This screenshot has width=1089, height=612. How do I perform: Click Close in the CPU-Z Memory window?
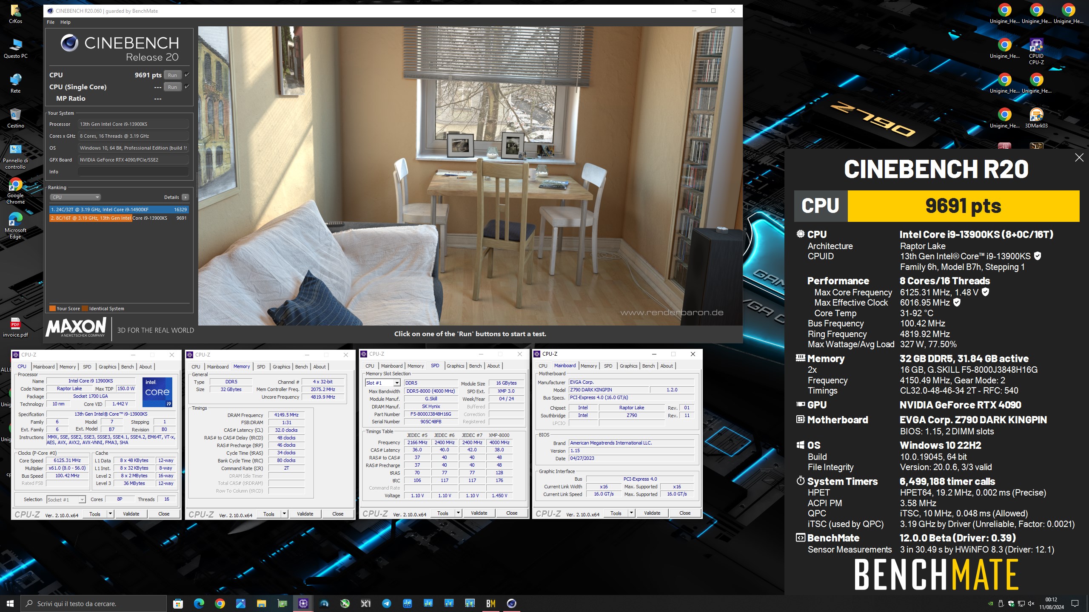tap(338, 514)
